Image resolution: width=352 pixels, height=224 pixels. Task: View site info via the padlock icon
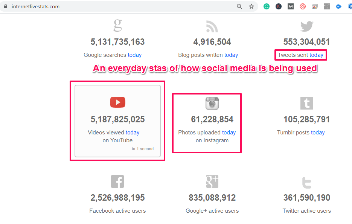[x=6, y=6]
